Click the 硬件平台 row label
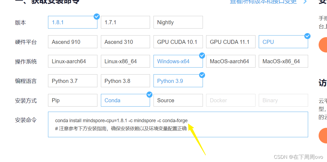The width and height of the screenshot is (327, 162). 26,42
